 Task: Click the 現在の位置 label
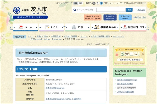(x=20, y=37)
